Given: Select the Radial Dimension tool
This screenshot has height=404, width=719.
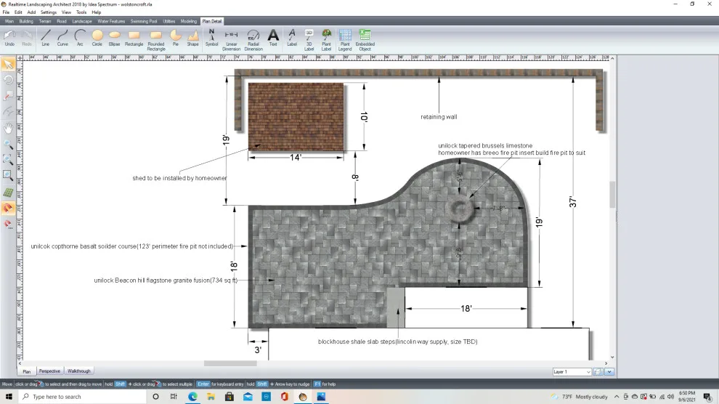Looking at the screenshot, I should pyautogui.click(x=253, y=40).
